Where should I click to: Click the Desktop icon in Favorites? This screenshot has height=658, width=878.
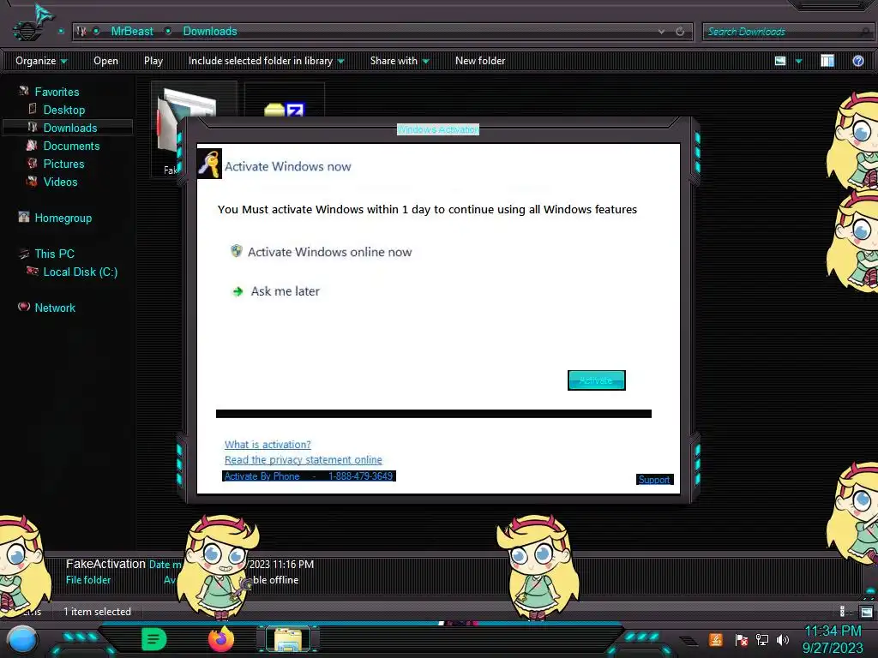click(33, 109)
